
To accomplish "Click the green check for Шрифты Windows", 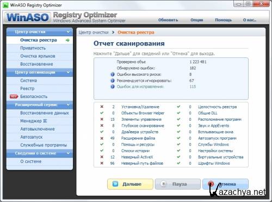I will pyautogui.click(x=178, y=163).
